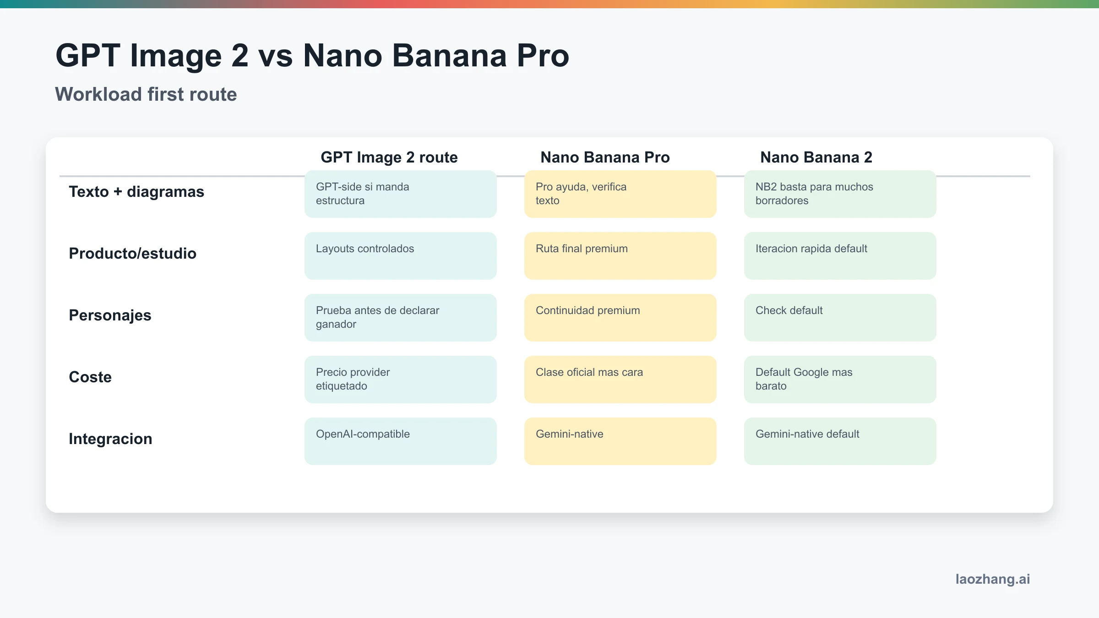Click the "GPT Image 2 vs Nano Banana Pro" title

[x=312, y=56]
